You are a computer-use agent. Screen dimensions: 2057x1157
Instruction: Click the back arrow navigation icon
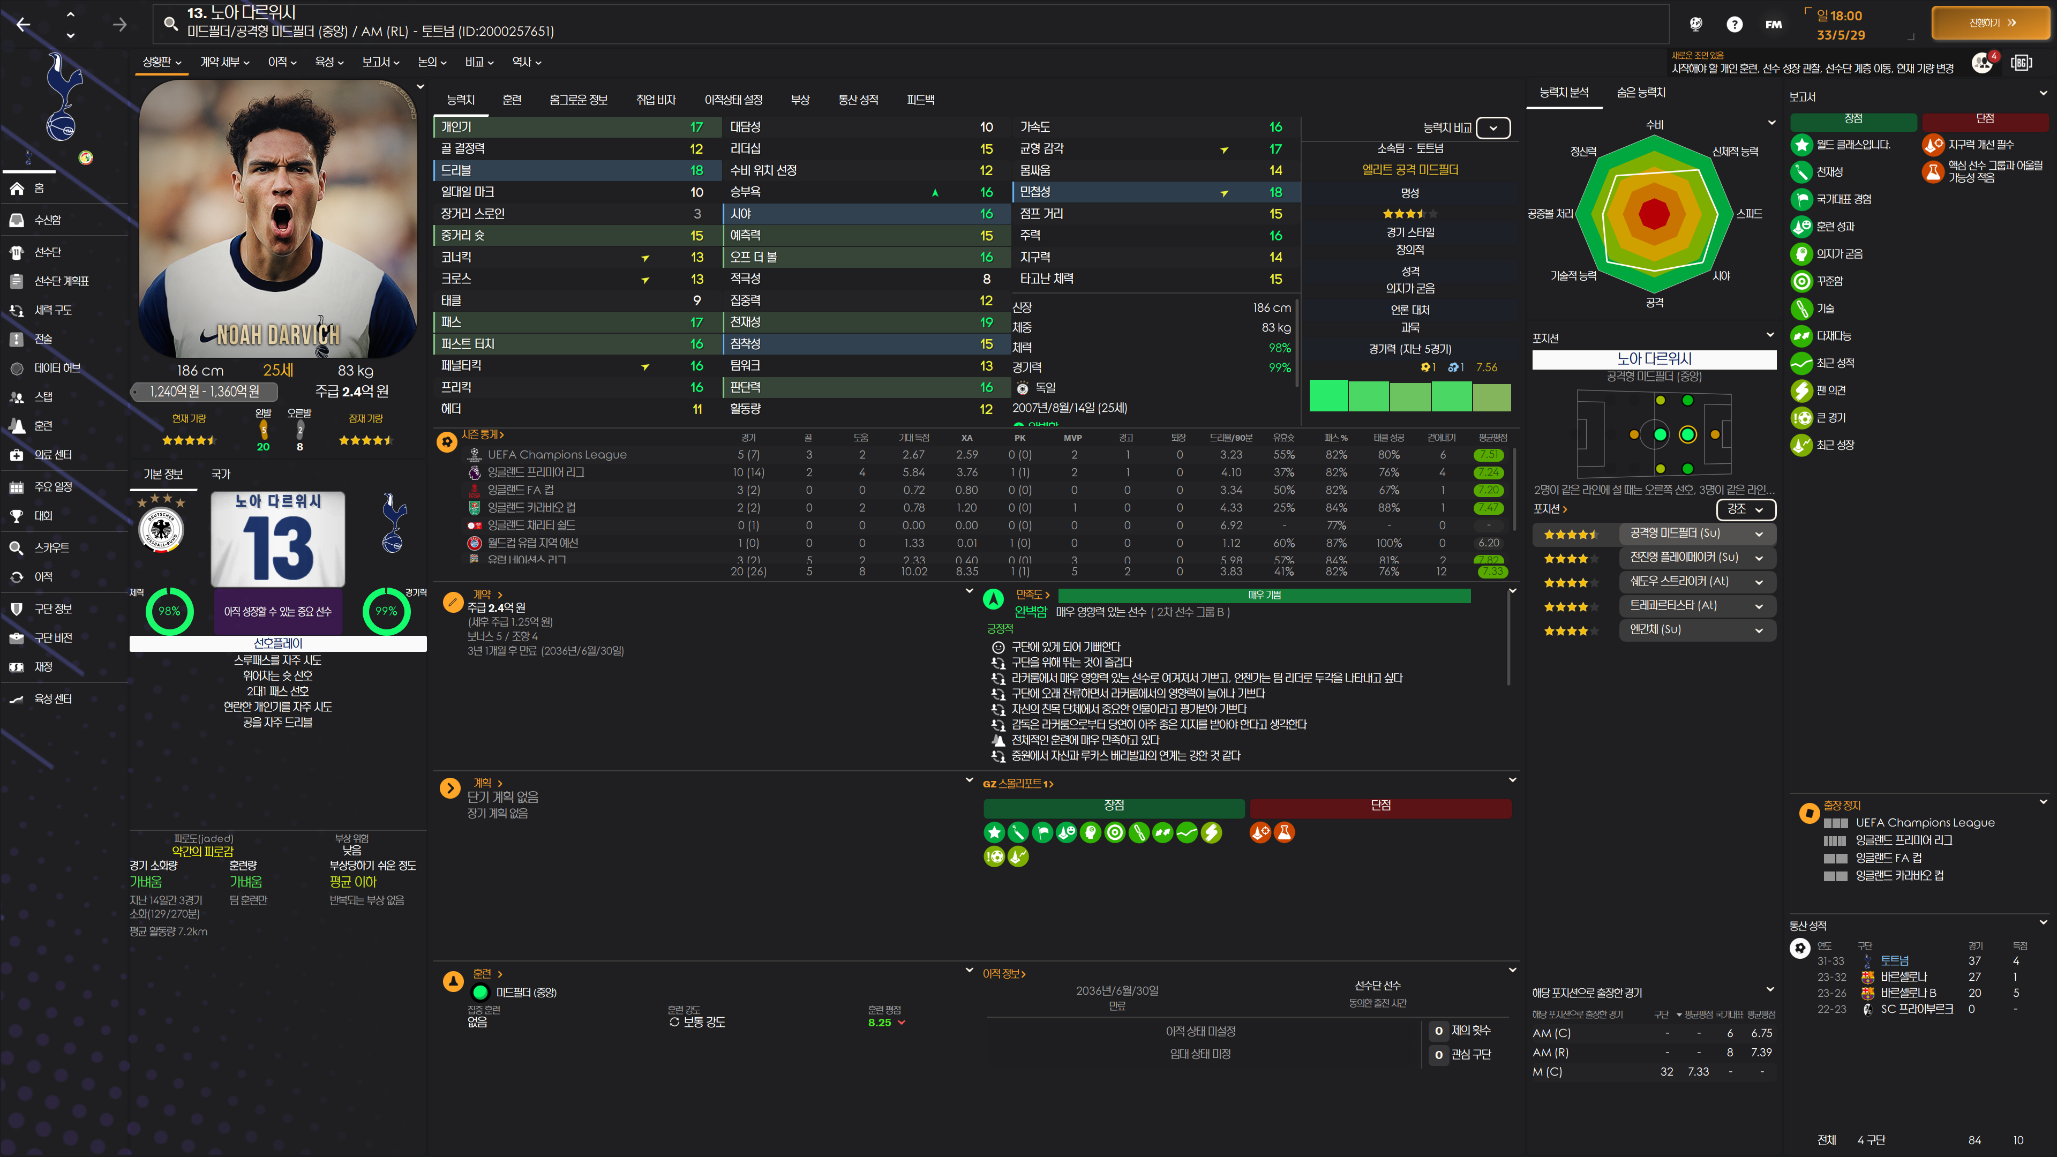(23, 25)
